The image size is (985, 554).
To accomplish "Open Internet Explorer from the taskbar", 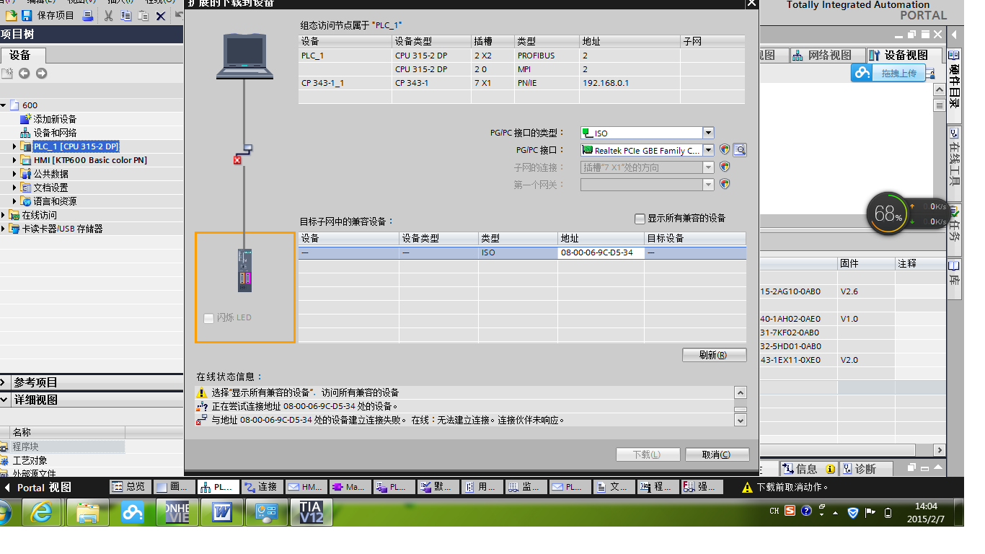I will (x=43, y=512).
